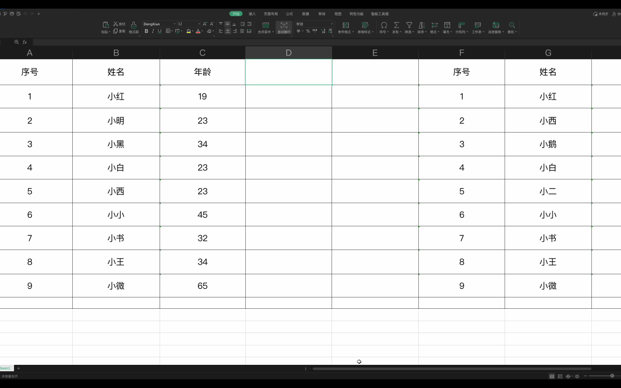Enable center alignment
The height and width of the screenshot is (388, 621).
(x=227, y=31)
